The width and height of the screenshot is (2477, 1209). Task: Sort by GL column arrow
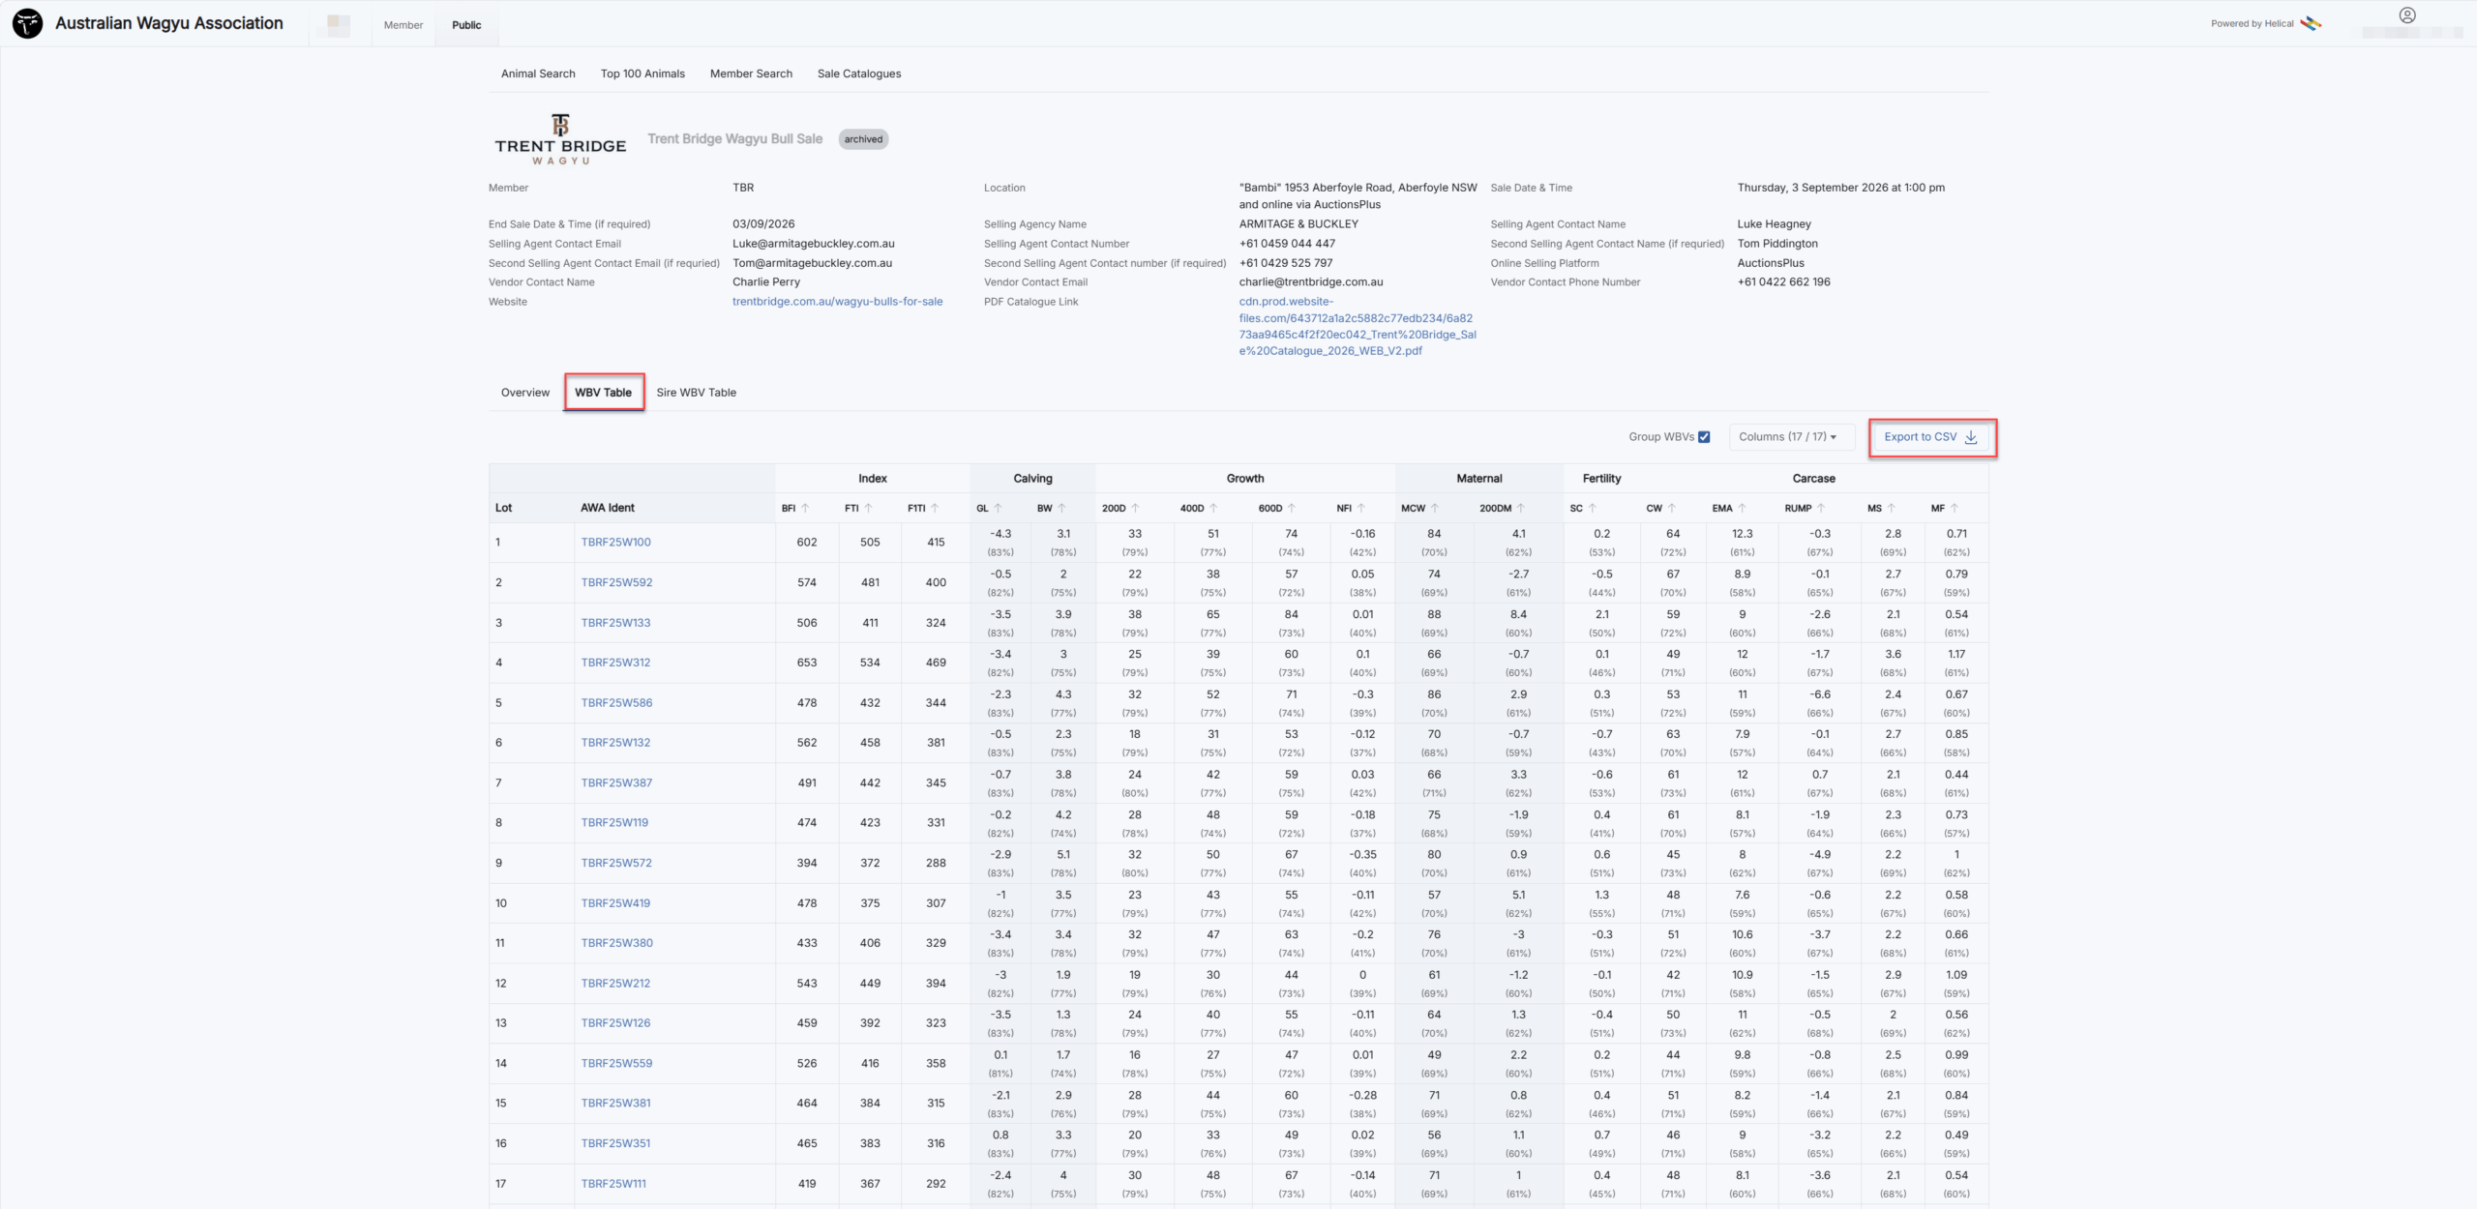click(999, 508)
